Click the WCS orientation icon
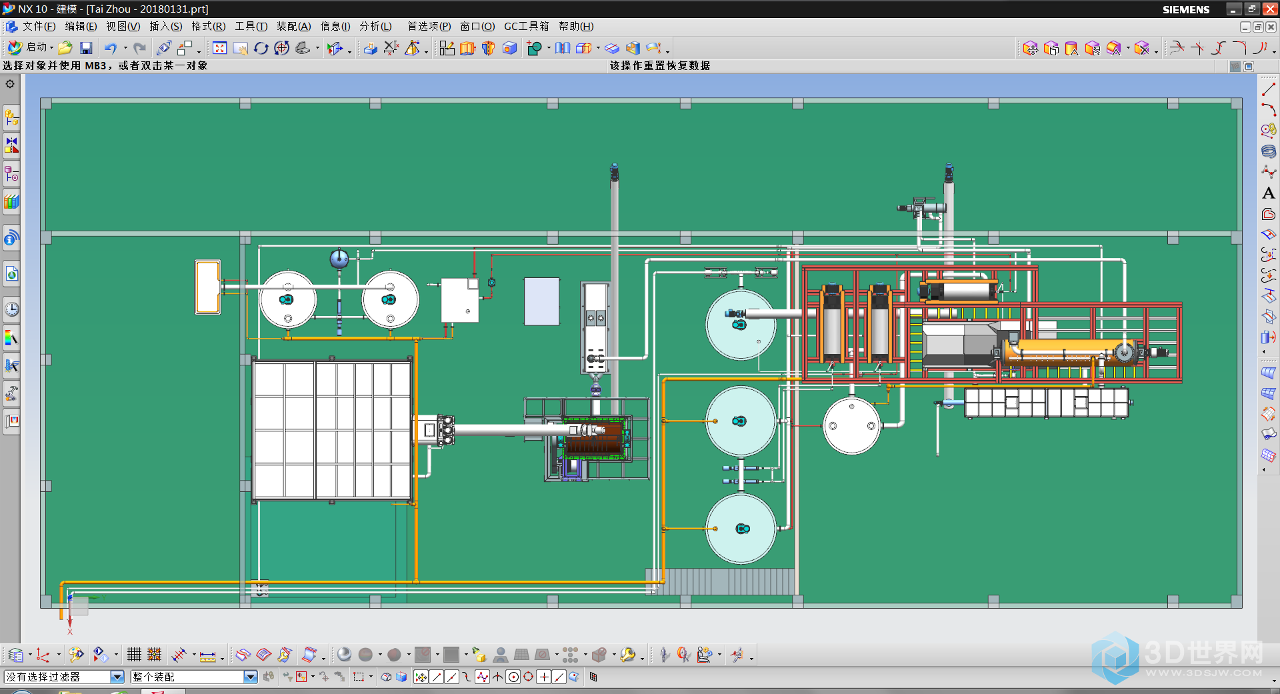This screenshot has width=1280, height=694. [43, 655]
